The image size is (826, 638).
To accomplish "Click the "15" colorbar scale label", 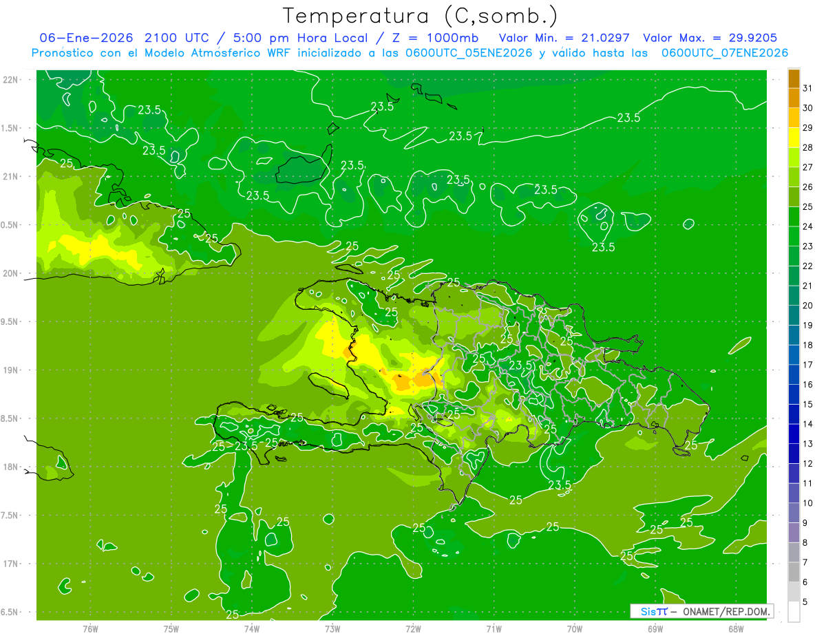I will coord(808,404).
